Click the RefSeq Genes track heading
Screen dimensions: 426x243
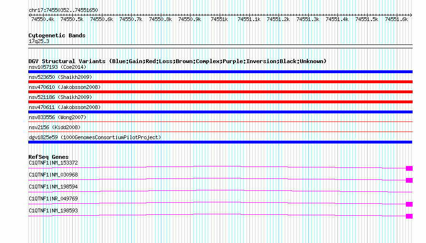pyautogui.click(x=48, y=157)
